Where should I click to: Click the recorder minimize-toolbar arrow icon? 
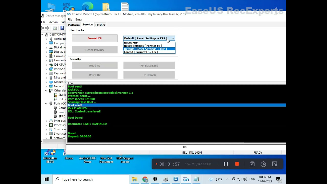[275, 164]
